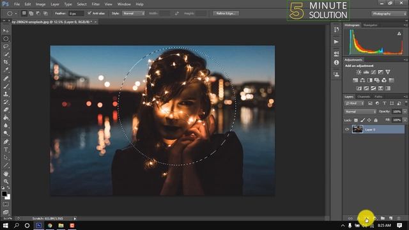Select the Blur tool
409x230 pixels.
pos(6,125)
